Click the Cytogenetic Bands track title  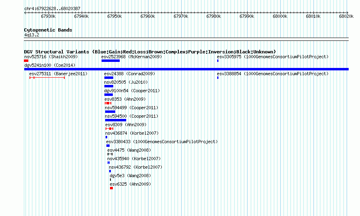point(48,30)
